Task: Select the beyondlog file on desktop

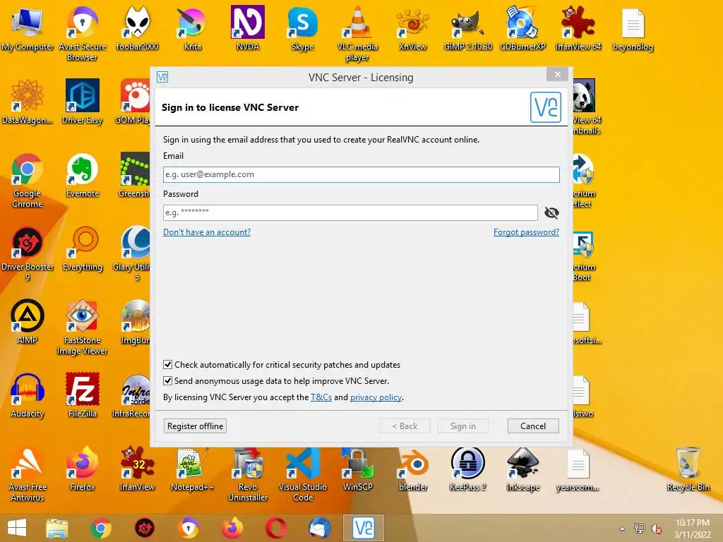Action: coord(633,28)
